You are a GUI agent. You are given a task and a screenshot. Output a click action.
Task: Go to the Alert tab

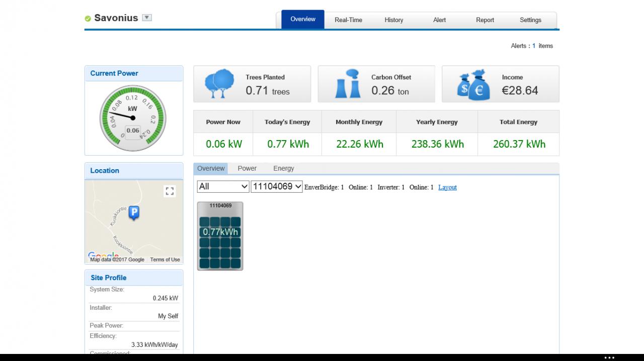[439, 20]
